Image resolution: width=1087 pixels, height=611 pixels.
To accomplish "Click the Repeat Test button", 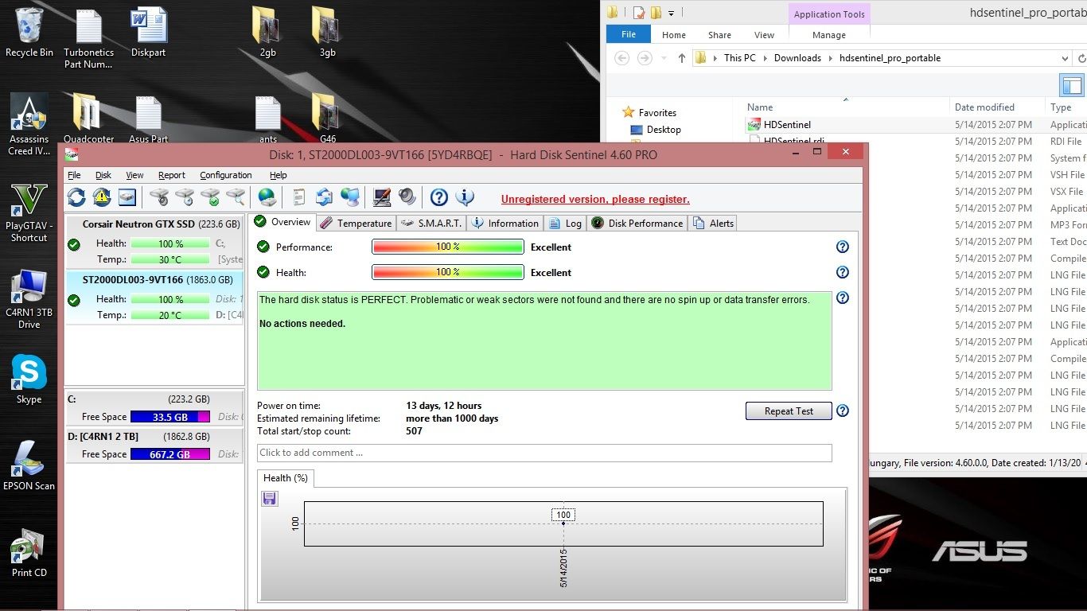I will (788, 411).
